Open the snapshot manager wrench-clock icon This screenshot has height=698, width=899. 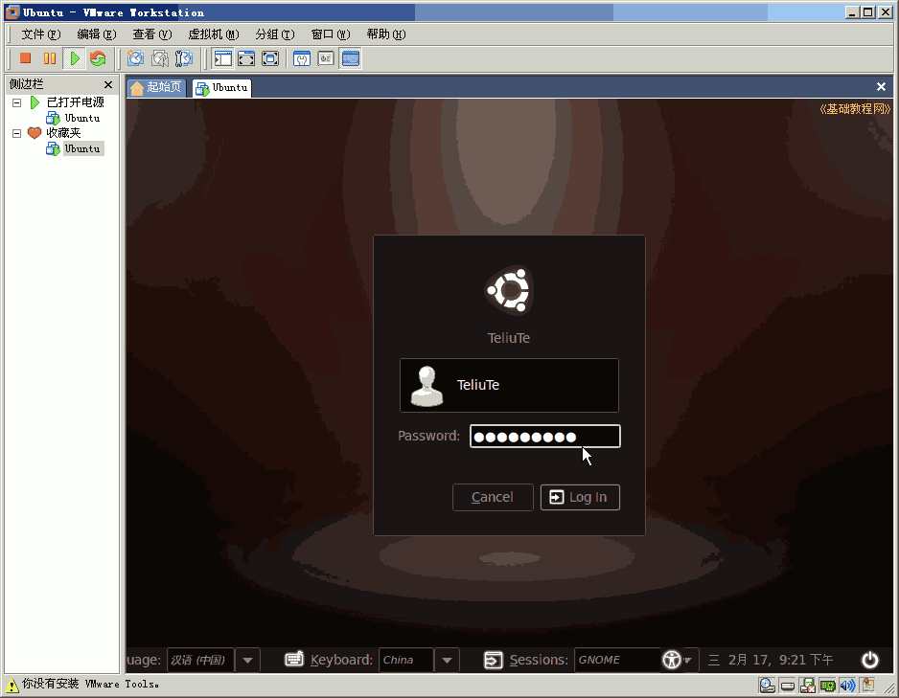click(x=184, y=58)
